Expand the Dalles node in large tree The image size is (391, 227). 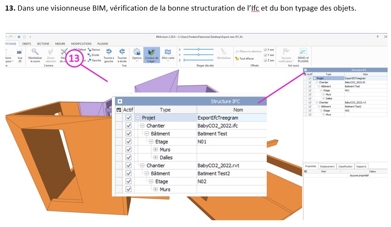coord(155,157)
